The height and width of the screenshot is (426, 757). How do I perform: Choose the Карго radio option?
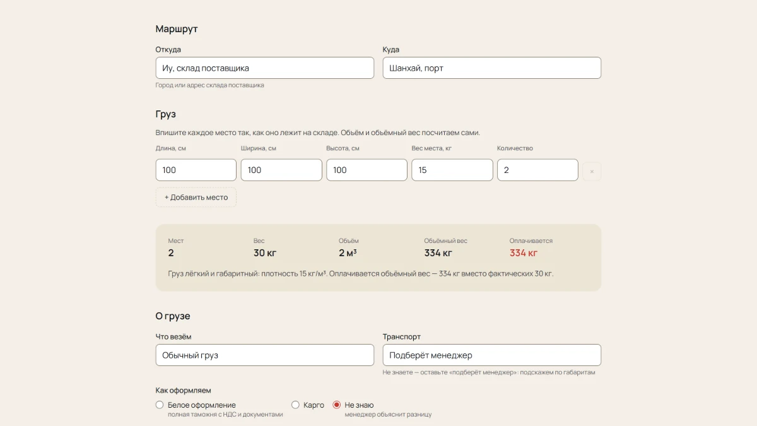295,405
